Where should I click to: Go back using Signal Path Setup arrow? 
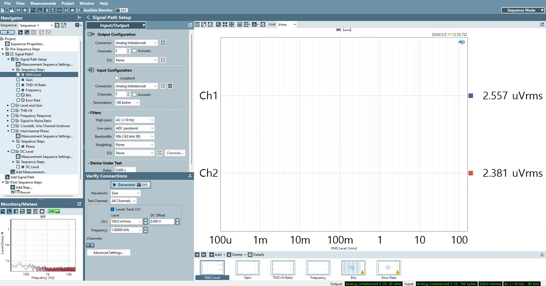(88, 17)
